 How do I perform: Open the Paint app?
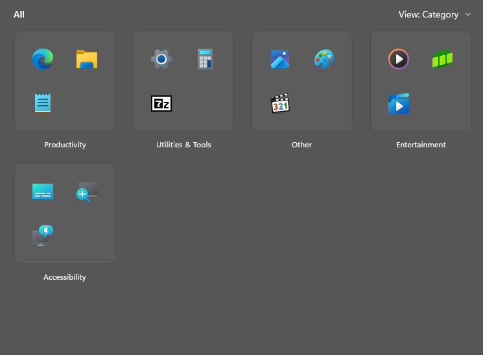324,60
